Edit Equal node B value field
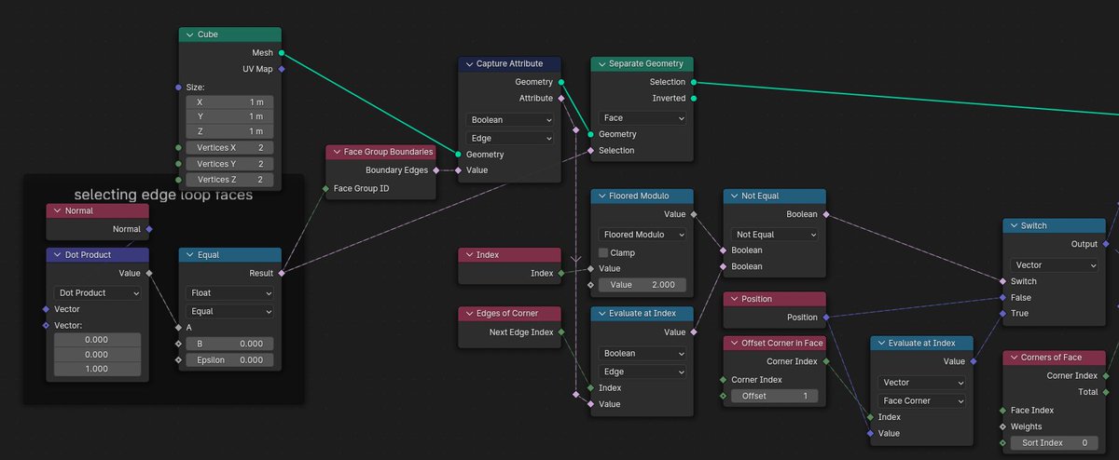The width and height of the screenshot is (1119, 460). pyautogui.click(x=230, y=344)
